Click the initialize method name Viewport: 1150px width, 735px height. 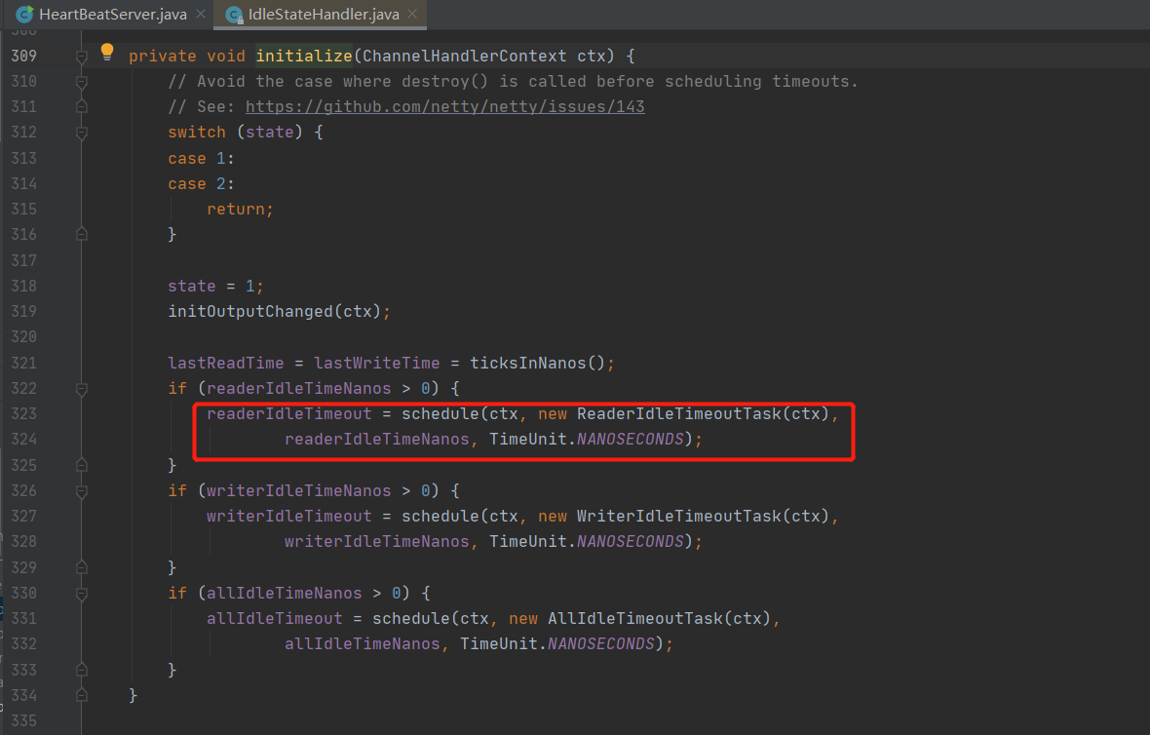pyautogui.click(x=304, y=56)
